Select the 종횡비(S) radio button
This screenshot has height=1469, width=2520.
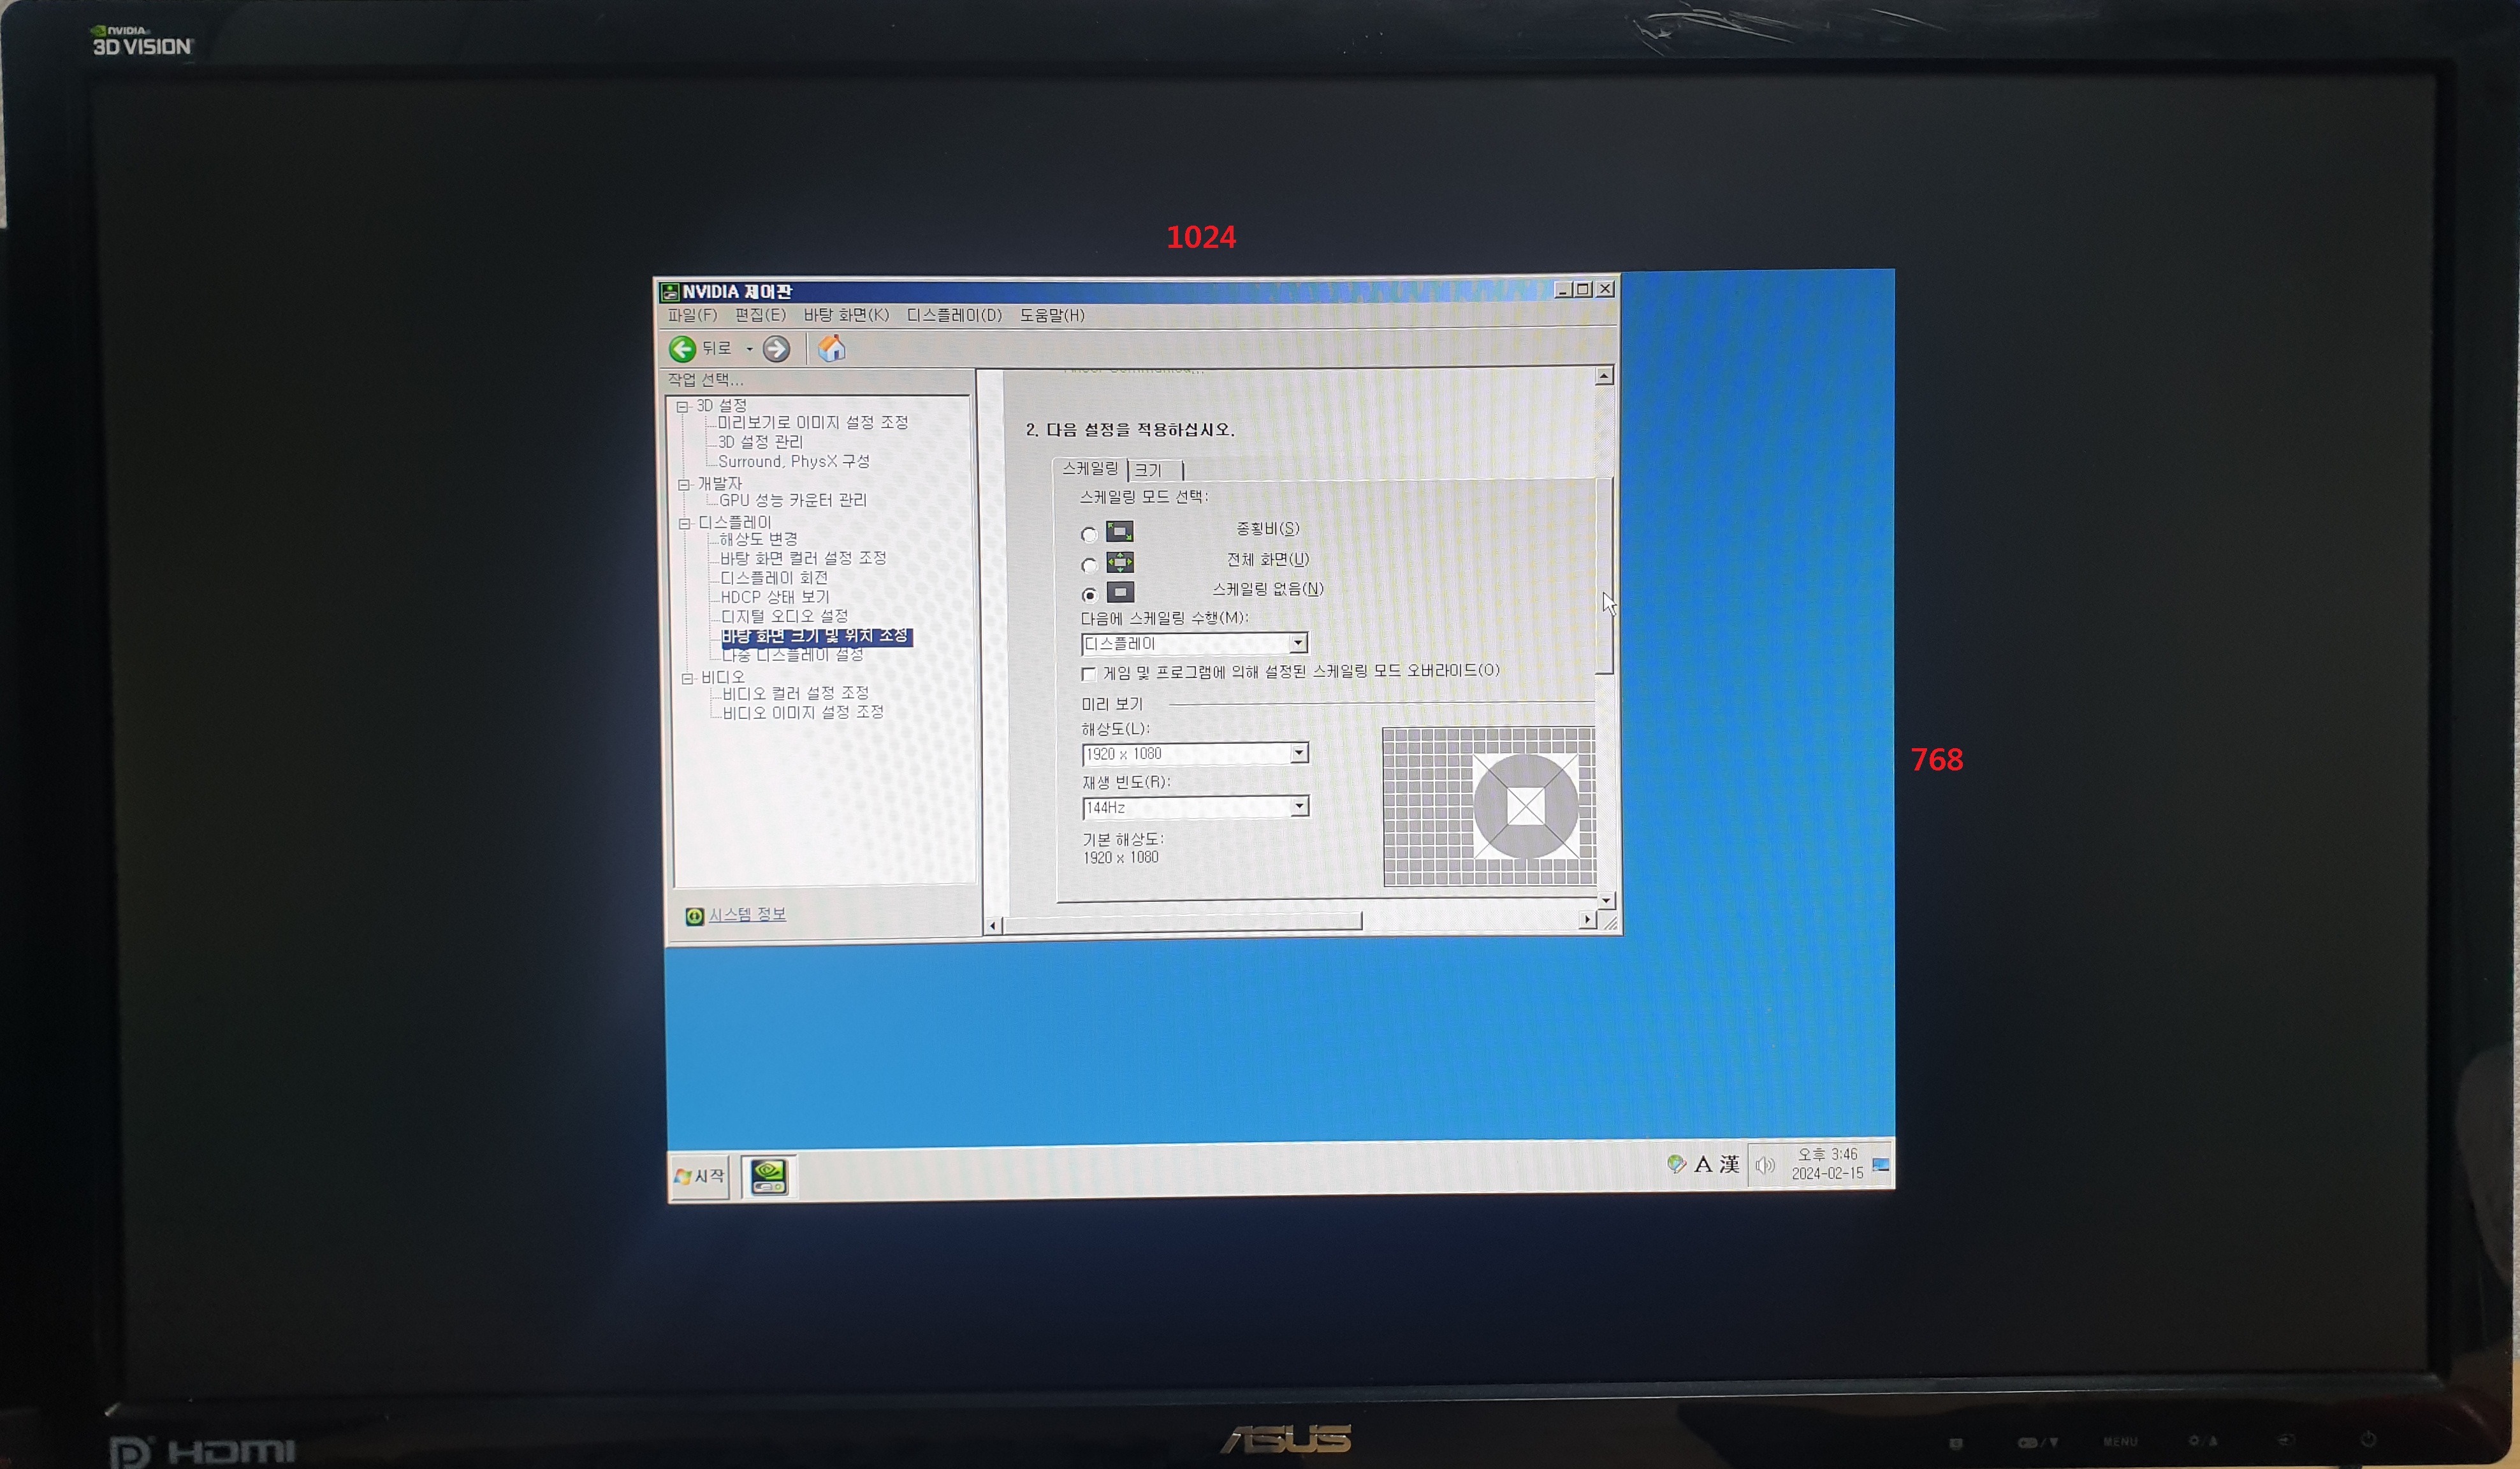[x=1089, y=535]
